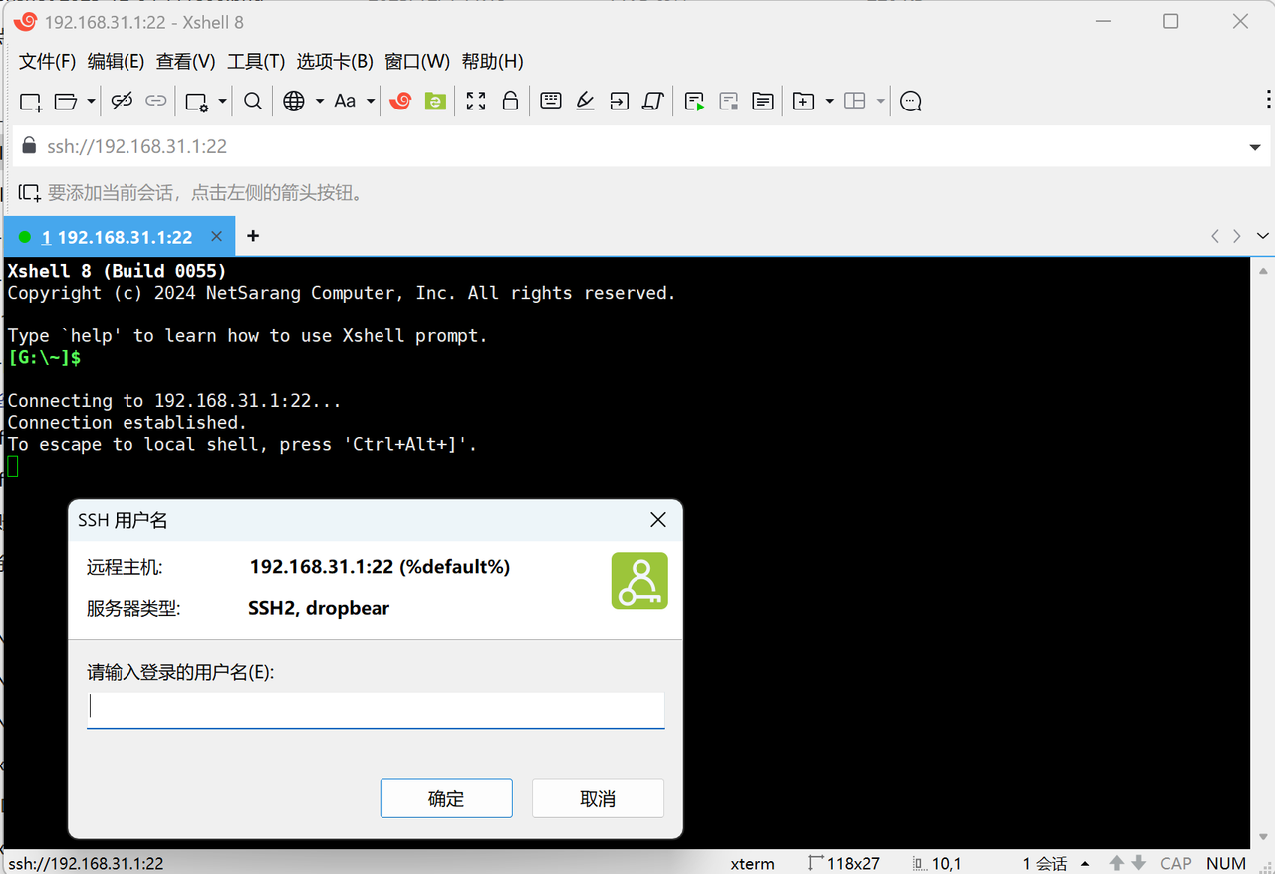Image resolution: width=1275 pixels, height=874 pixels.
Task: Expand the Open Session dropdown arrow
Action: [91, 101]
